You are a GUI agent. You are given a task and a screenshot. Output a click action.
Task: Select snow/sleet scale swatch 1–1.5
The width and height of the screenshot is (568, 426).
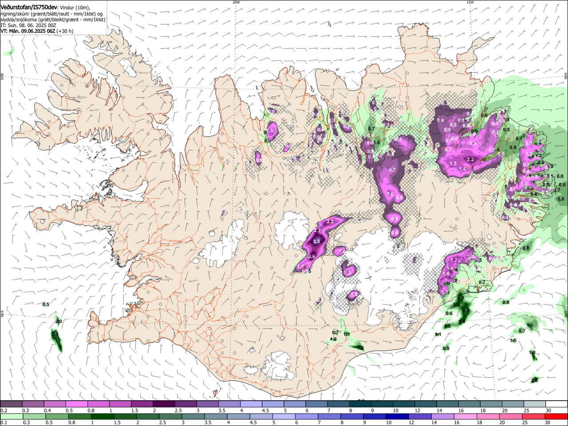[120, 404]
